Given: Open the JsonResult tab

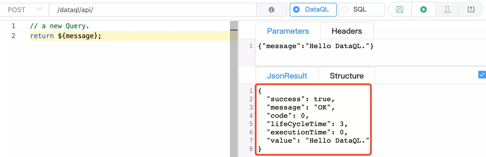Looking at the screenshot, I should (287, 76).
